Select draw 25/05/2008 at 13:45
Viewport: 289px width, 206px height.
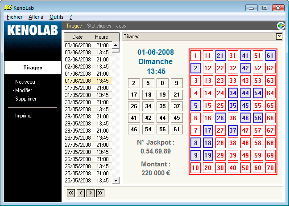(88, 181)
